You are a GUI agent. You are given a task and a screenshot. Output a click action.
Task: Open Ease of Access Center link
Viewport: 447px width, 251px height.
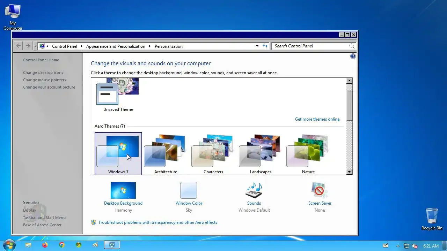coord(42,225)
